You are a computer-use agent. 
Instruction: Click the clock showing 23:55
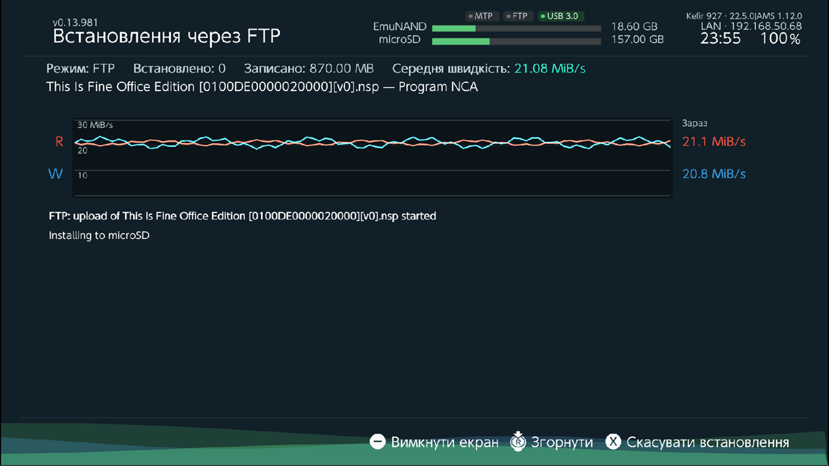[720, 39]
